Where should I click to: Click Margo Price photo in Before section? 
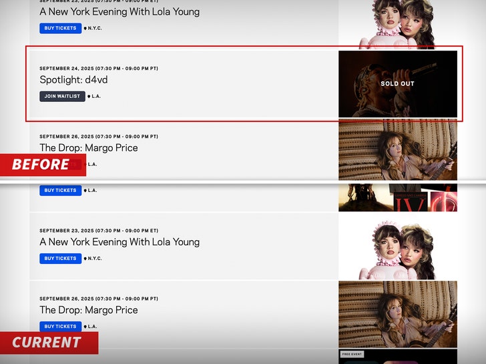398,150
